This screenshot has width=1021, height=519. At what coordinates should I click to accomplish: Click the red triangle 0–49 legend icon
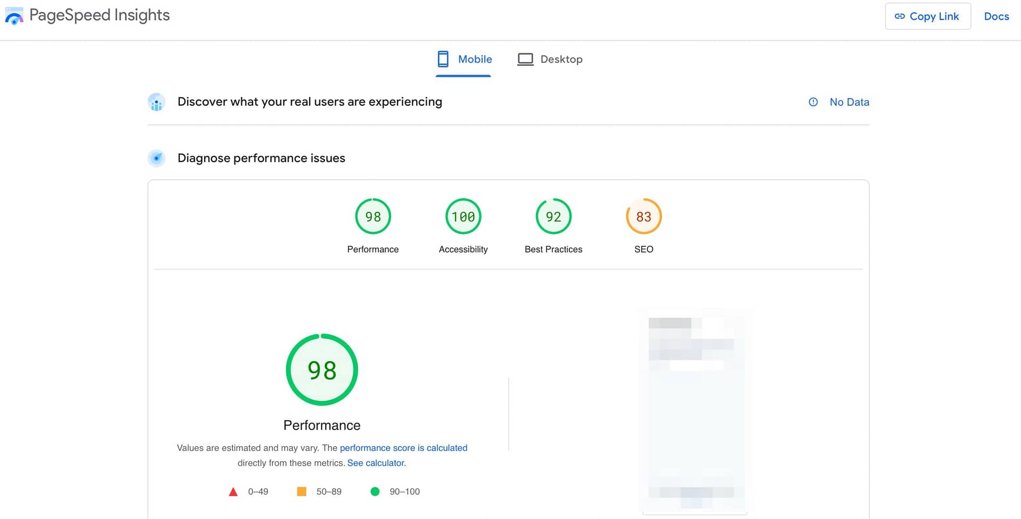coord(233,492)
